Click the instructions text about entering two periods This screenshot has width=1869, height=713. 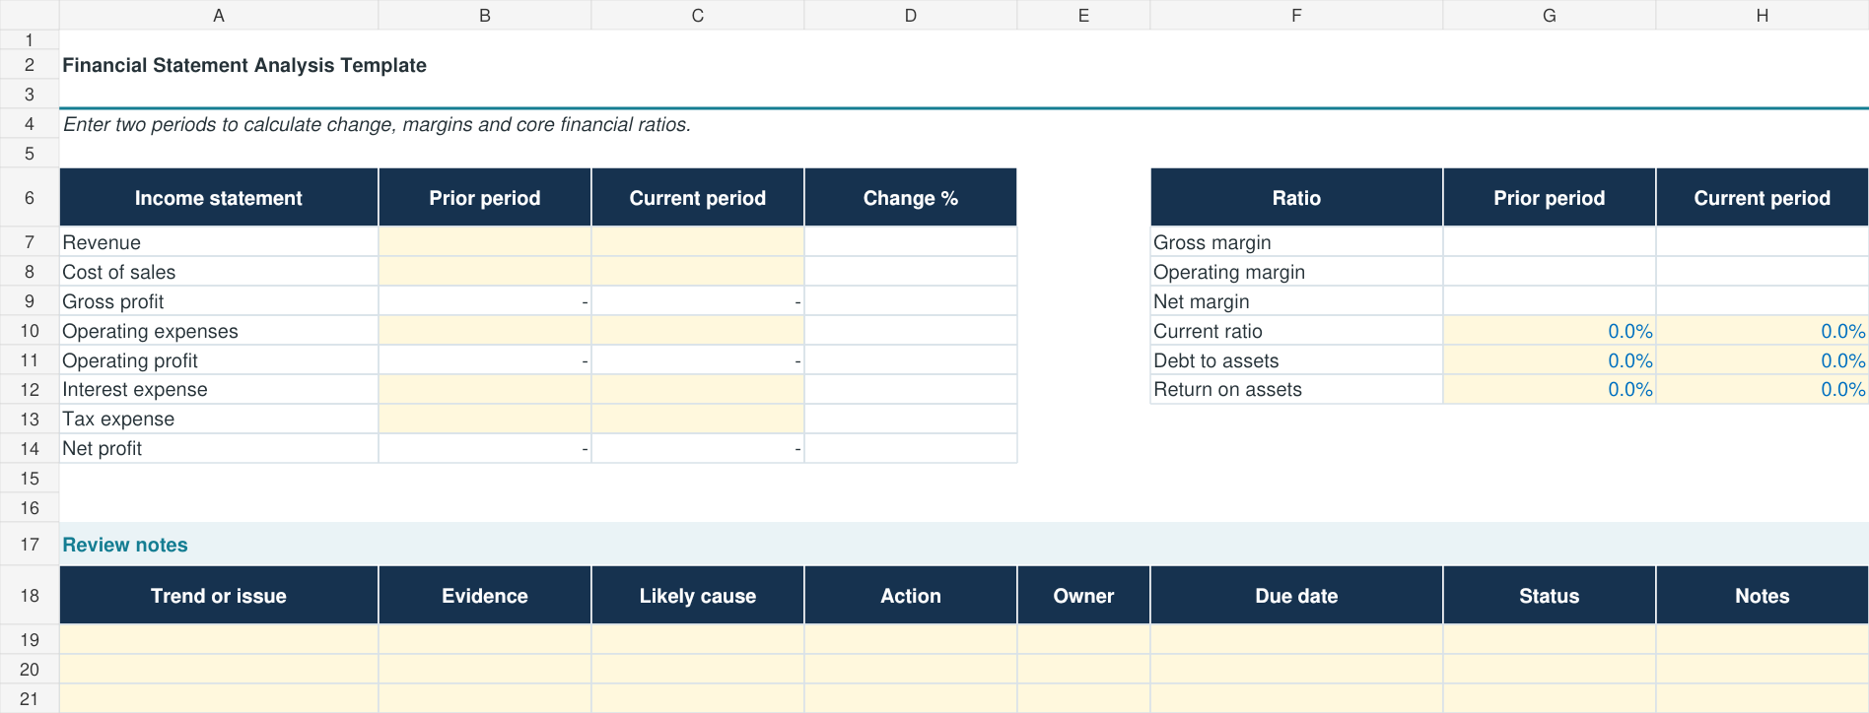pos(377,124)
